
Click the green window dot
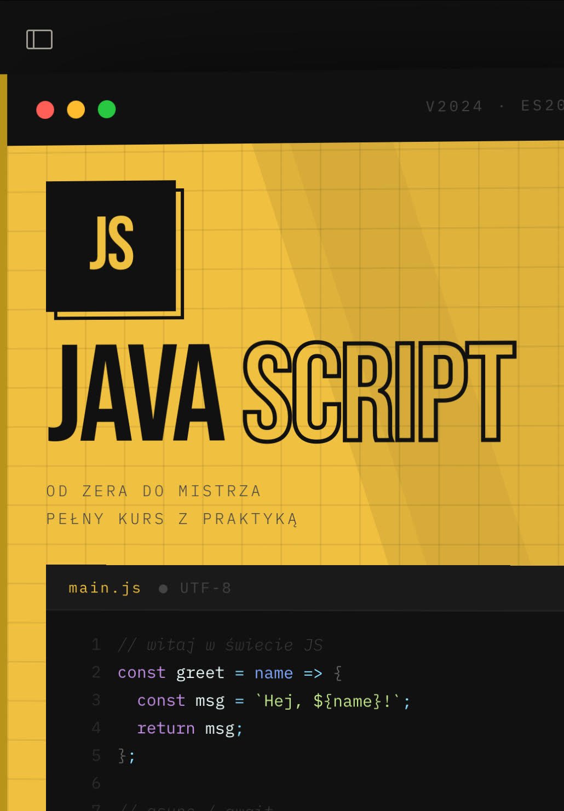pyautogui.click(x=107, y=110)
